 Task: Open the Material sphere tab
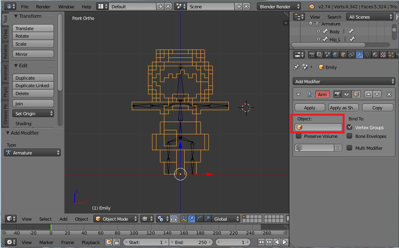[375, 55]
